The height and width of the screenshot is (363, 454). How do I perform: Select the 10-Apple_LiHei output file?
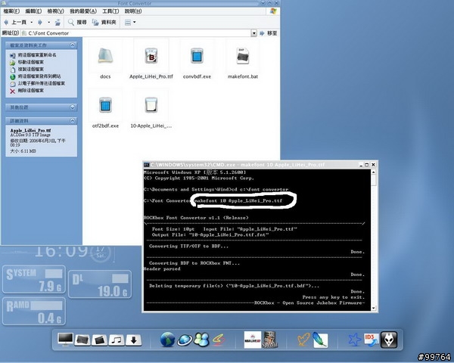151,105
